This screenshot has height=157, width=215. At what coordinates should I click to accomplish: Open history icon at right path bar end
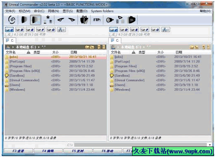(208, 47)
